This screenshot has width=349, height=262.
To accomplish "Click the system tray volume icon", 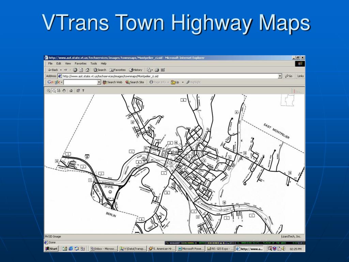I will [x=284, y=249].
